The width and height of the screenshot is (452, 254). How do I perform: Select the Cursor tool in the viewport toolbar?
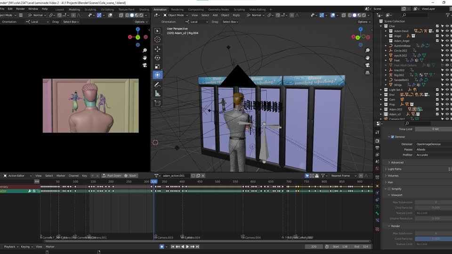157,40
